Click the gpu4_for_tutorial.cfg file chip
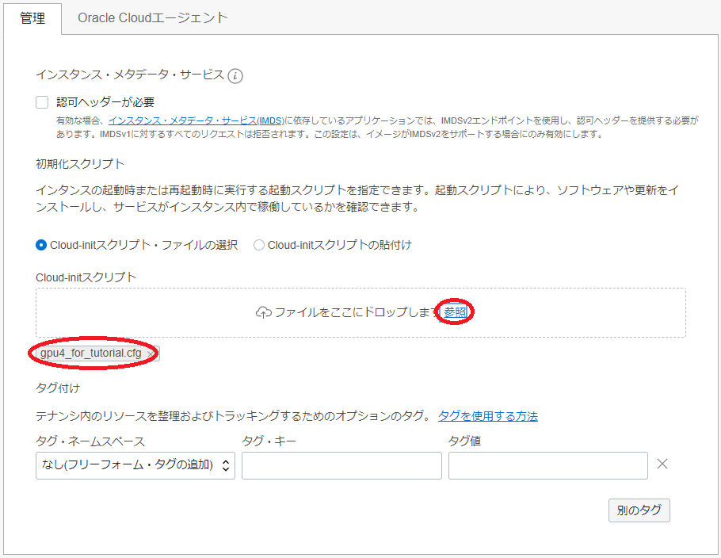This screenshot has width=721, height=558. (x=91, y=354)
